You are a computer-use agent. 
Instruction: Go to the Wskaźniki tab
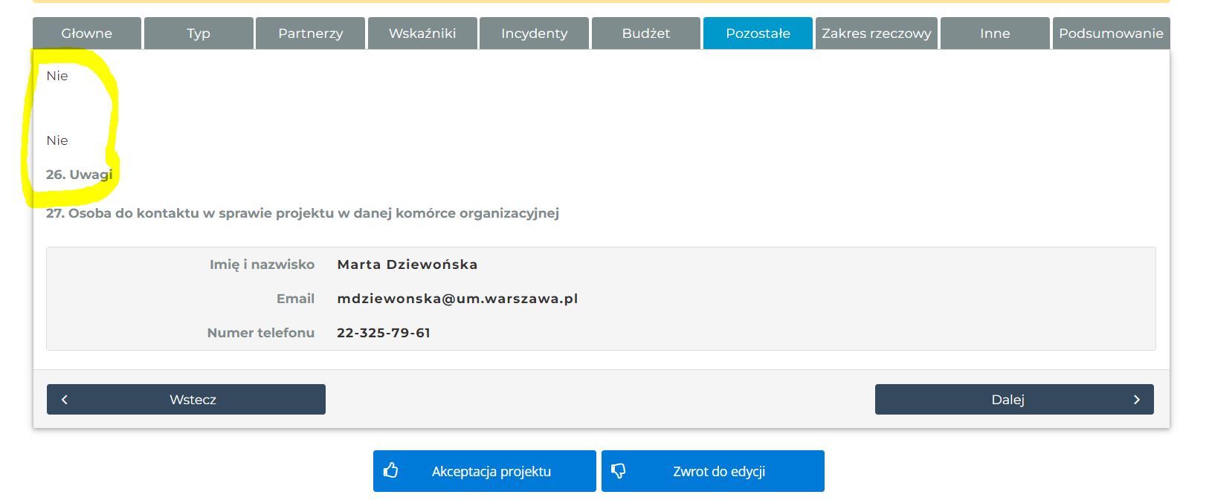(x=422, y=33)
